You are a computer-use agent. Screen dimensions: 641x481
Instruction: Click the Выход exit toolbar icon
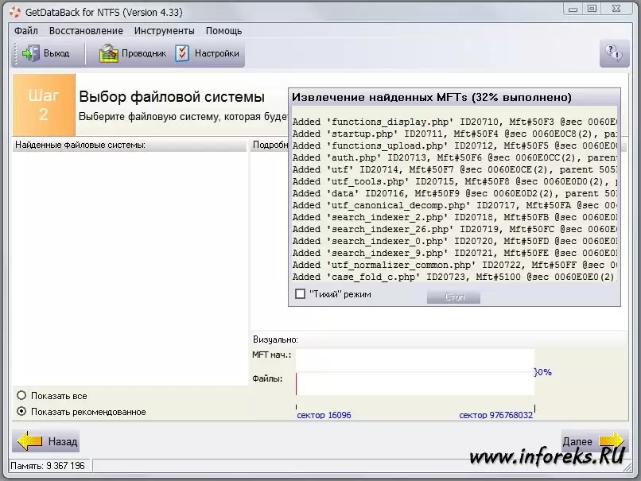(32, 54)
